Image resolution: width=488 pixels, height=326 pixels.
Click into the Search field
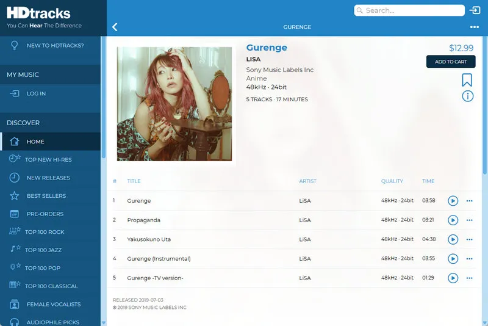[x=409, y=10]
